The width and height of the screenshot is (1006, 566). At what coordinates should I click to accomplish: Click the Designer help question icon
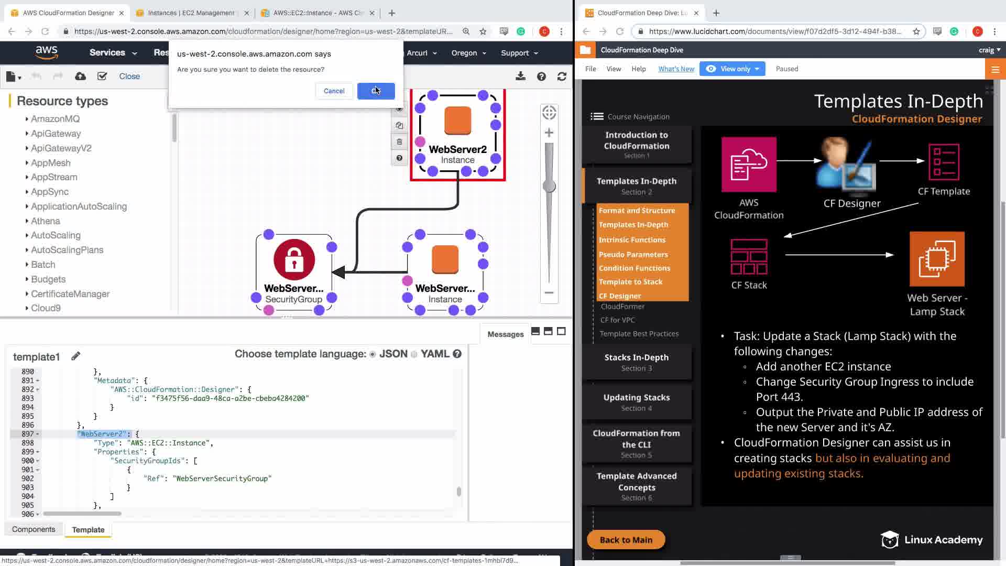pyautogui.click(x=541, y=77)
